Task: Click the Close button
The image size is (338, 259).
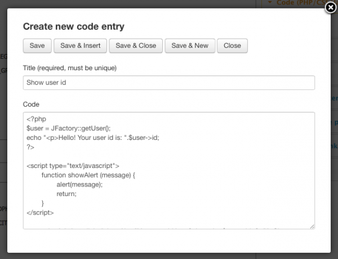Action: click(232, 46)
